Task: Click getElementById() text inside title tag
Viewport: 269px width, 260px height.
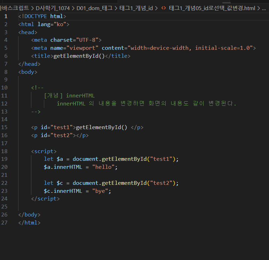Action: pos(79,56)
